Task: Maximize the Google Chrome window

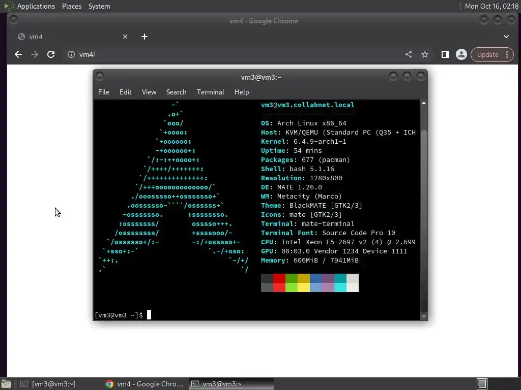Action: 498,20
